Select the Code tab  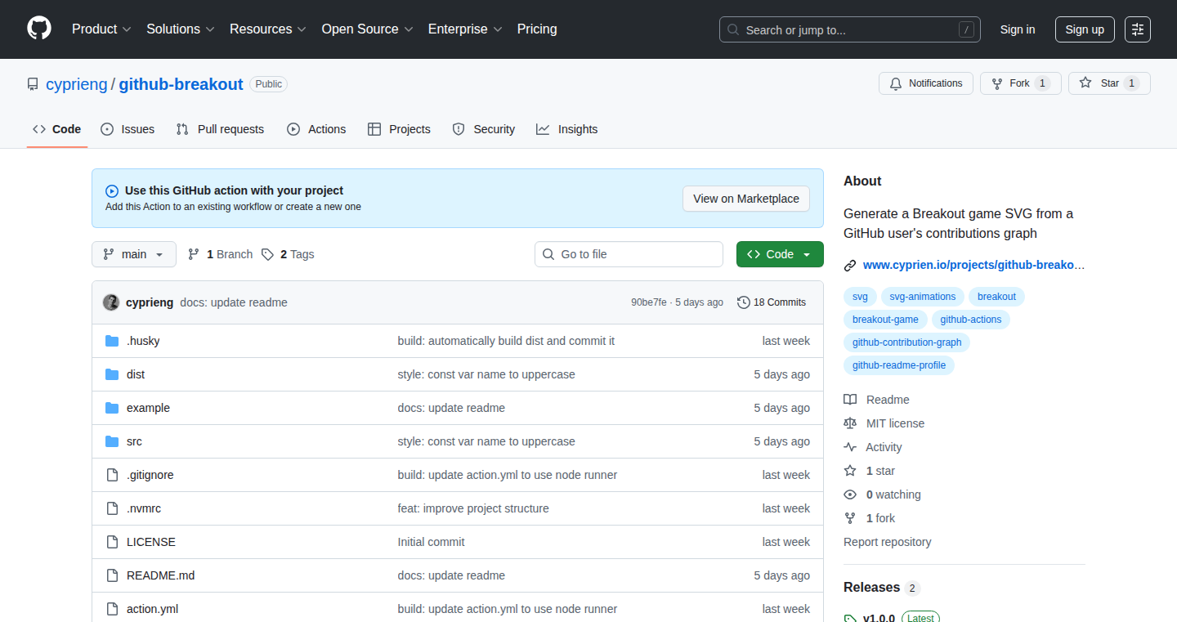coord(57,129)
